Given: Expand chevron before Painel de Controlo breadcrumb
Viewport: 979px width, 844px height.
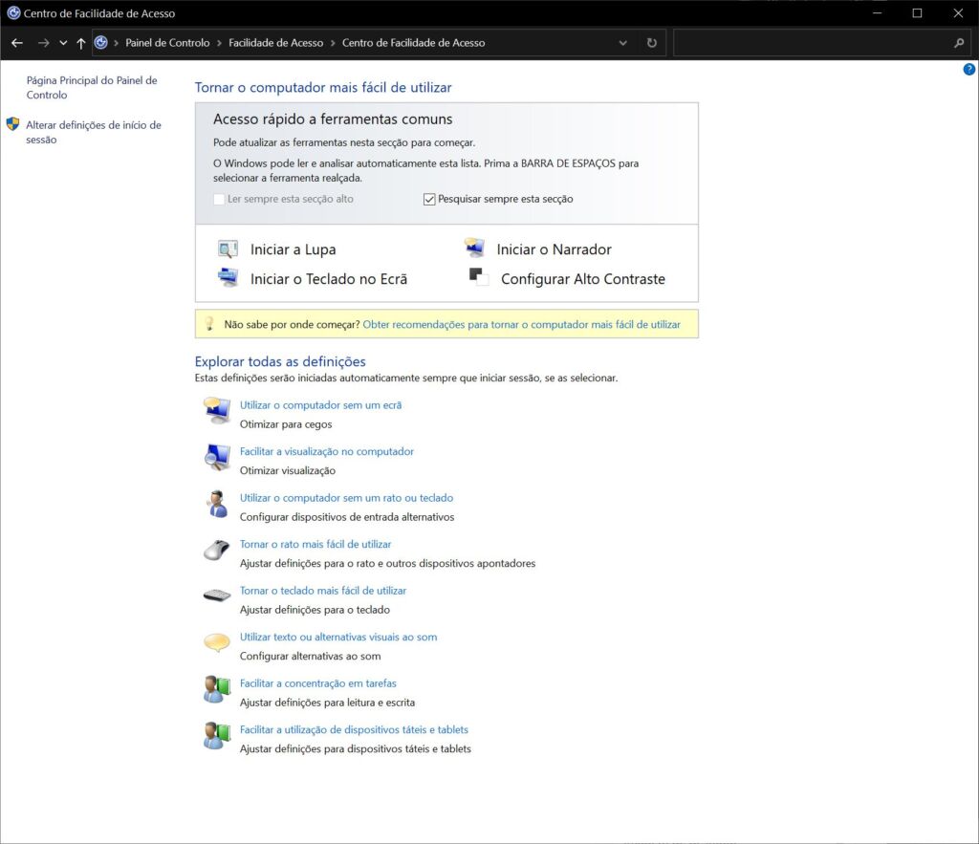Looking at the screenshot, I should pos(116,43).
